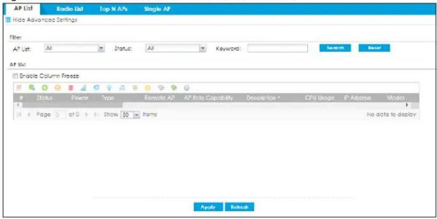
Task: Sort by the Remote AP column header
Action: click(160, 98)
